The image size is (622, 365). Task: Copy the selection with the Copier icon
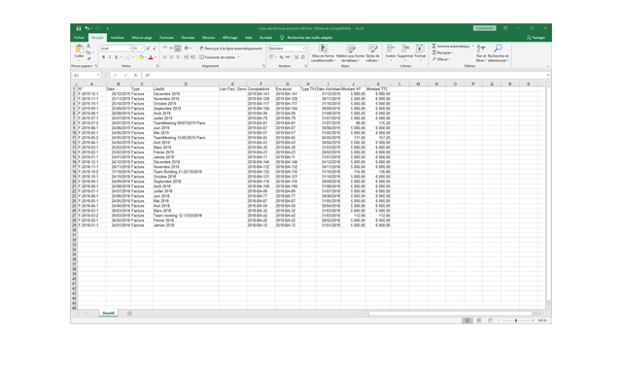click(x=88, y=52)
